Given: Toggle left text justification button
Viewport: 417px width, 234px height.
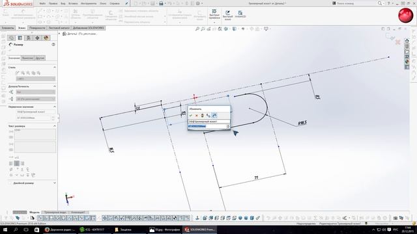Looking at the screenshot, I should [x=11, y=163].
